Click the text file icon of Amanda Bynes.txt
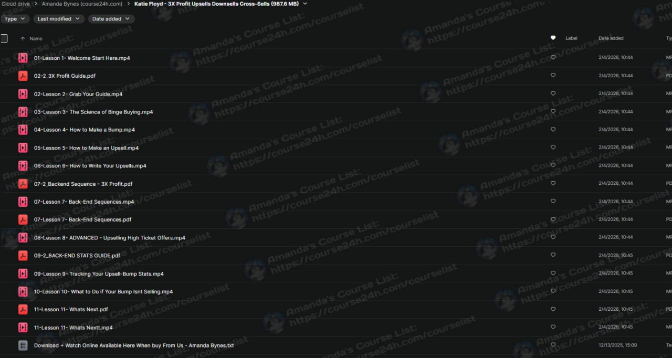This screenshot has width=672, height=358. tap(23, 345)
